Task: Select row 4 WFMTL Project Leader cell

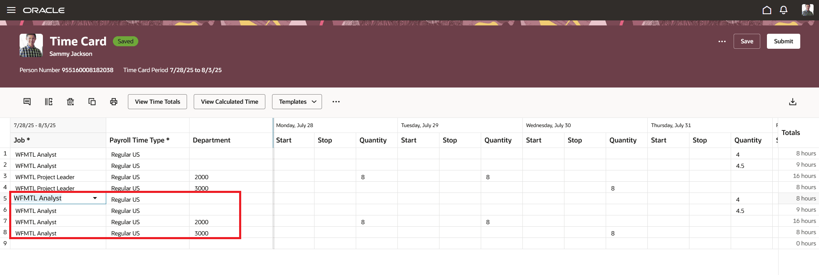Action: [58, 188]
